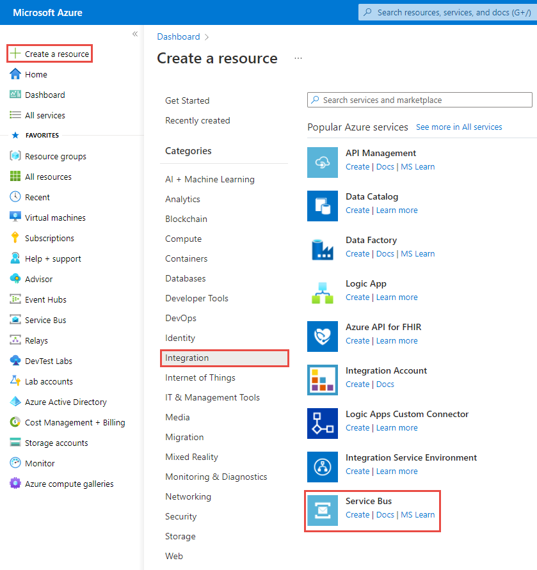Click the green plus Create a resource icon
The image size is (537, 570).
click(15, 54)
